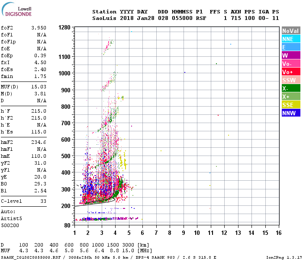The image size is (303, 260).
Task: Click the 80 km height axis label
Action: pyautogui.click(x=67, y=226)
